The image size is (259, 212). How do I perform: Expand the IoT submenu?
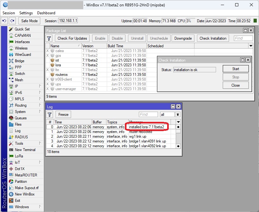pos(40,162)
